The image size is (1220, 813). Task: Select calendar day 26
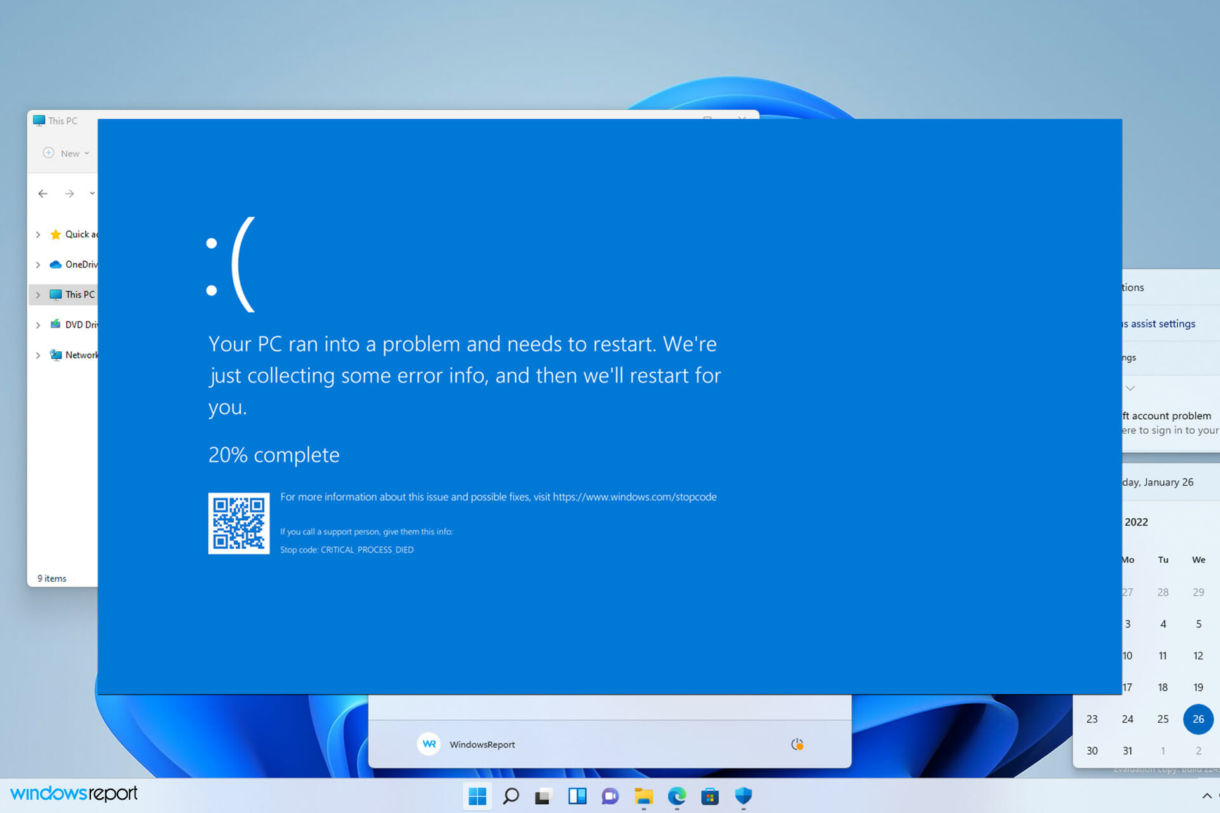pyautogui.click(x=1198, y=719)
